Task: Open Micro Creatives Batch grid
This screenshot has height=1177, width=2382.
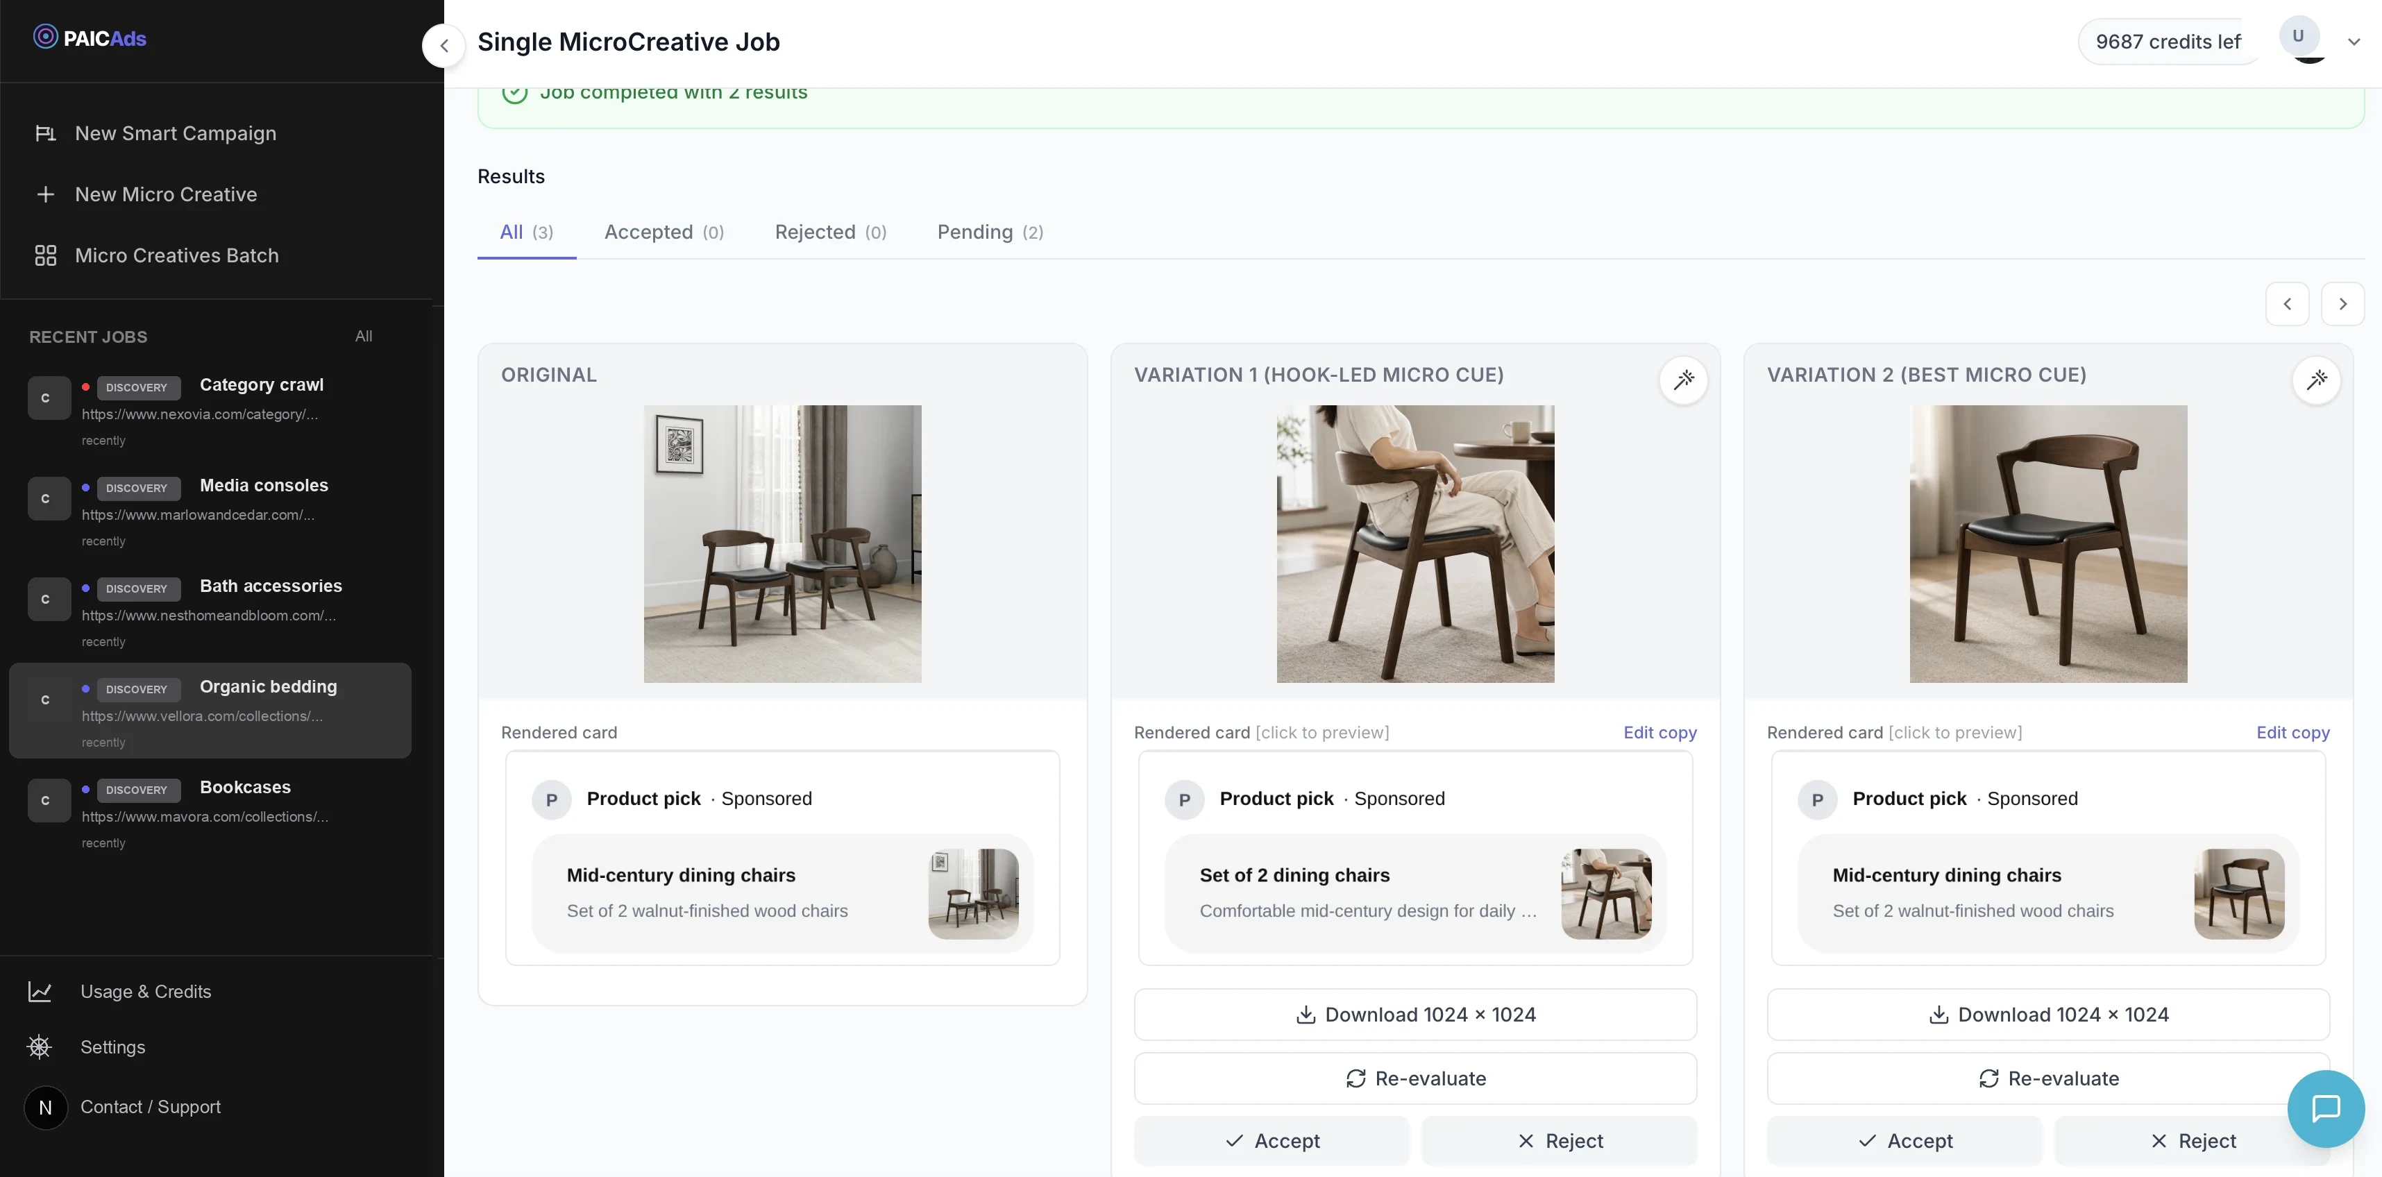Action: pos(45,255)
